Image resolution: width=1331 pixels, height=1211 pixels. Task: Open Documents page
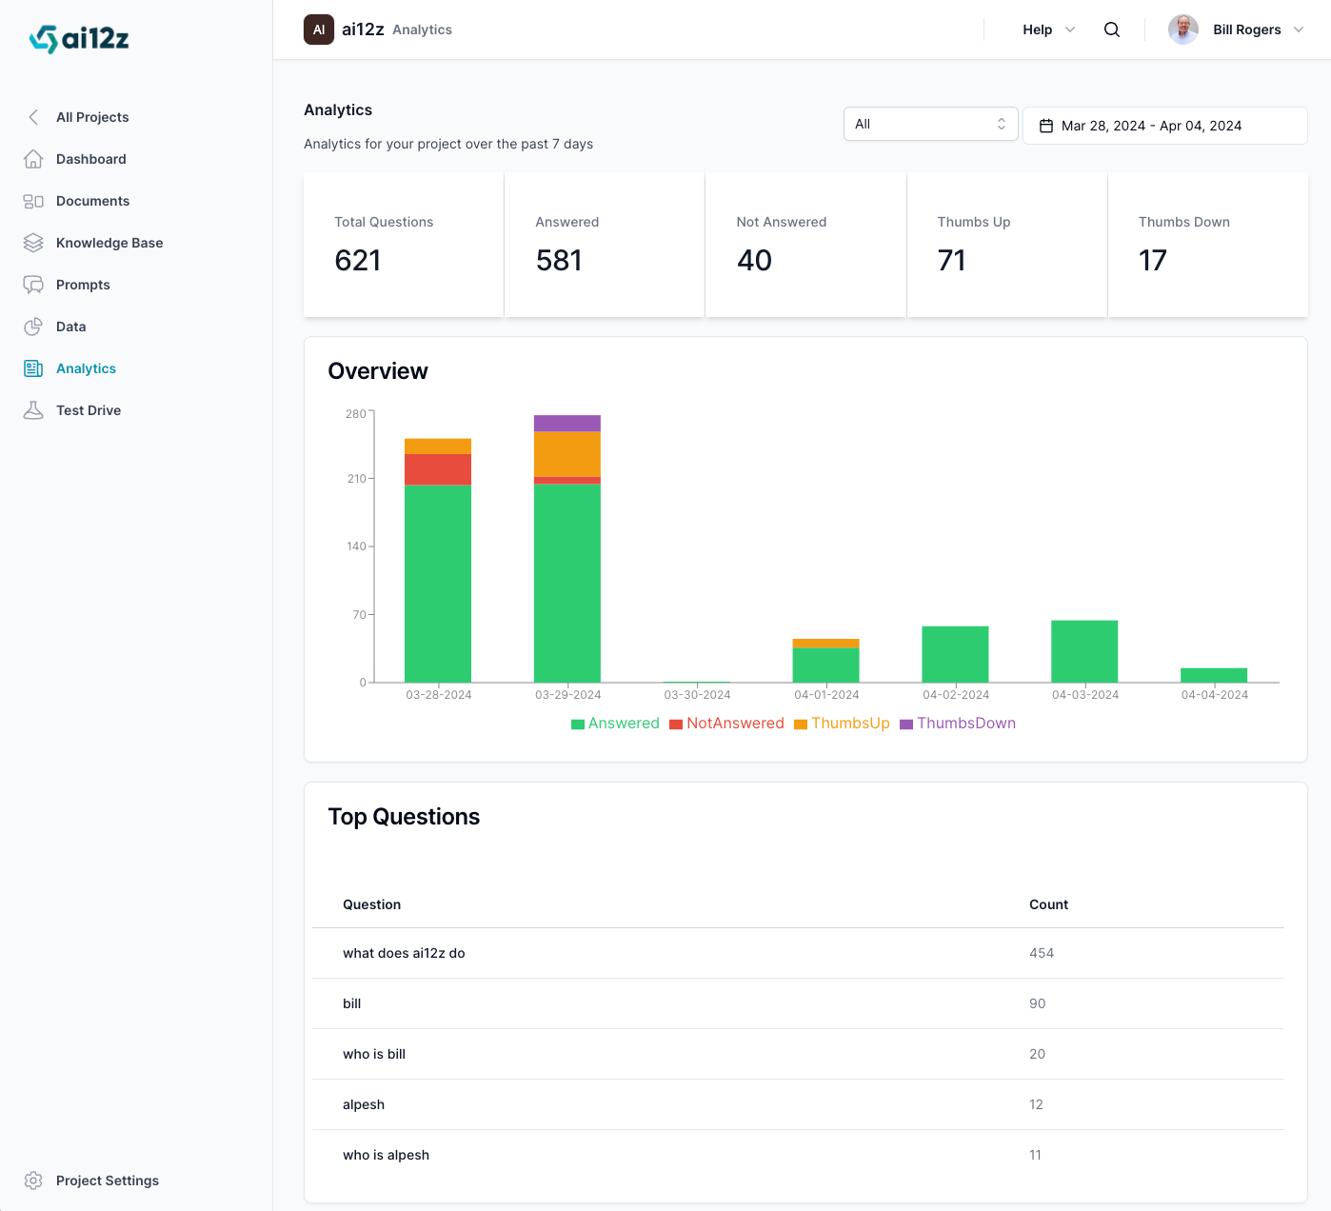click(x=92, y=201)
